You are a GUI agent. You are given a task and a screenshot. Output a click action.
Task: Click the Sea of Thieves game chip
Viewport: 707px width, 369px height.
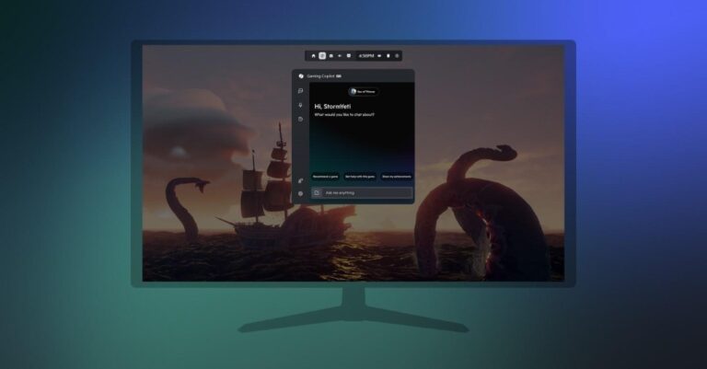pos(364,92)
